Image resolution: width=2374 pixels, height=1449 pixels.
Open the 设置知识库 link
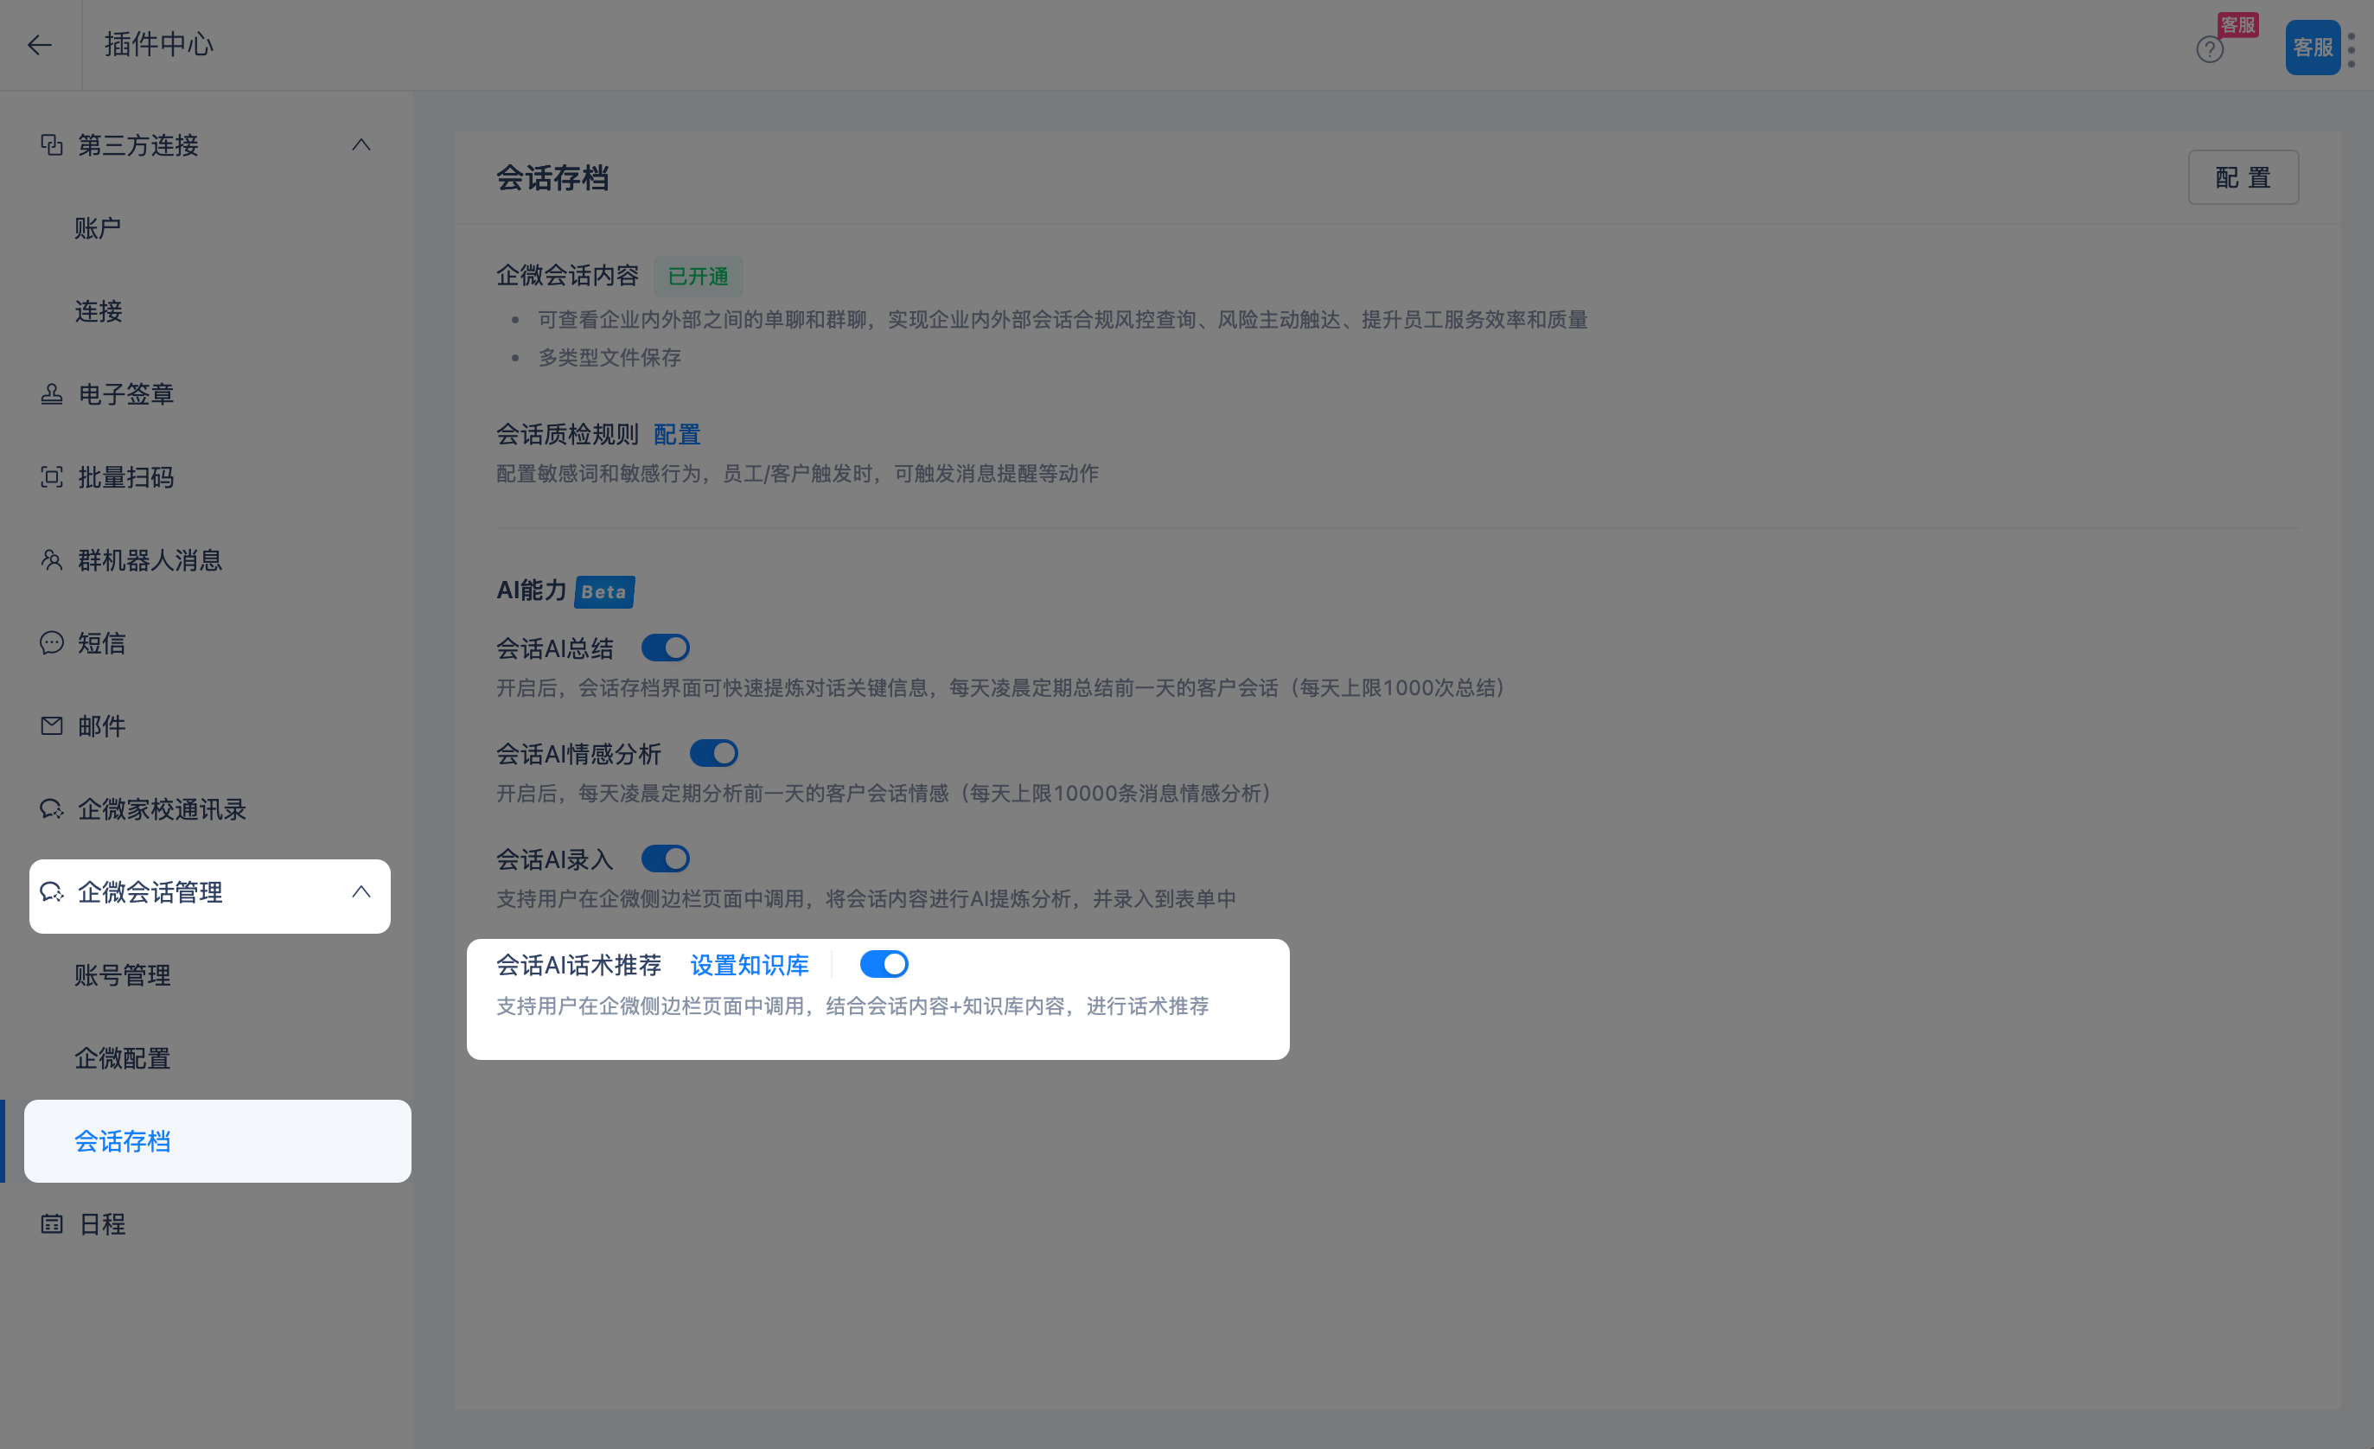750,964
